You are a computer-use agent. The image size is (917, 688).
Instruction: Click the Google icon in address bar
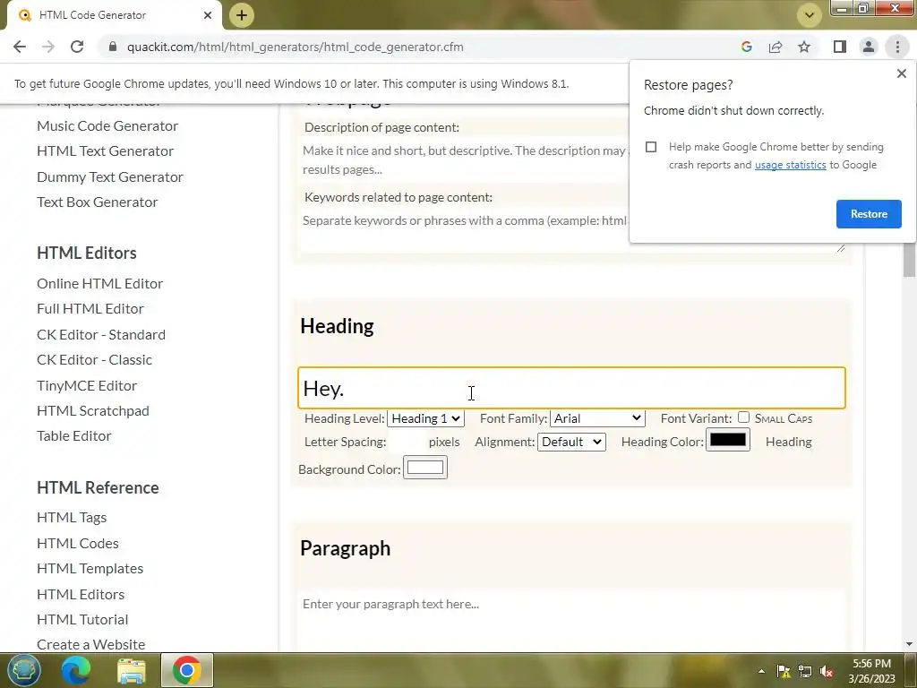pyautogui.click(x=746, y=47)
